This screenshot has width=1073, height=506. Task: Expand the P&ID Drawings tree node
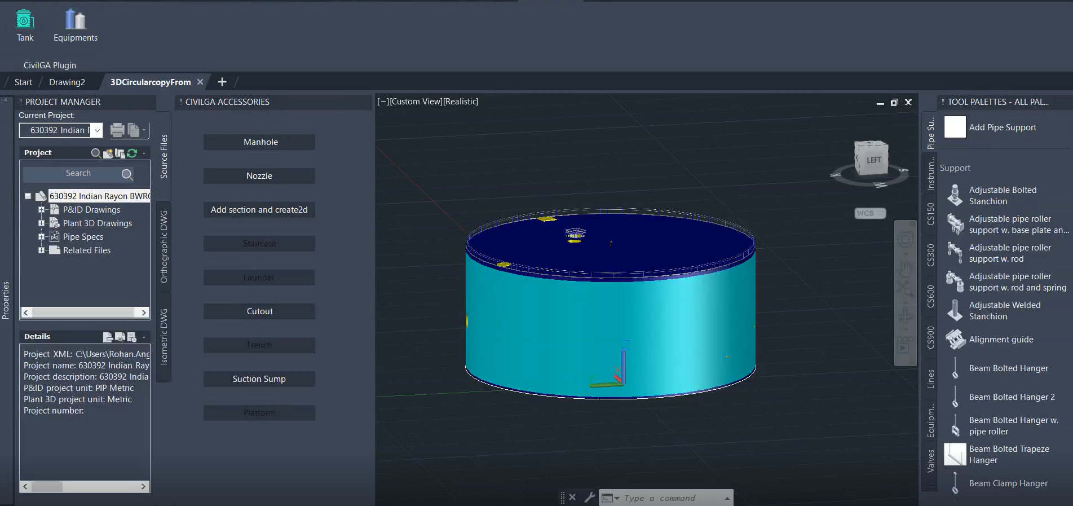(41, 210)
